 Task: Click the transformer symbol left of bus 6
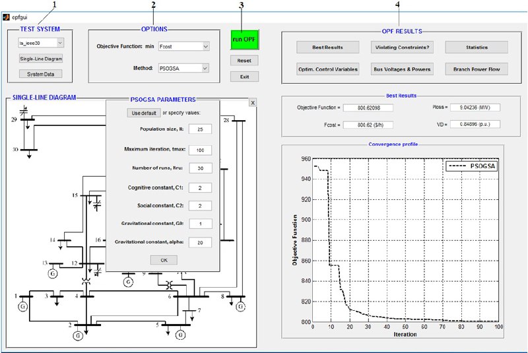click(x=169, y=286)
